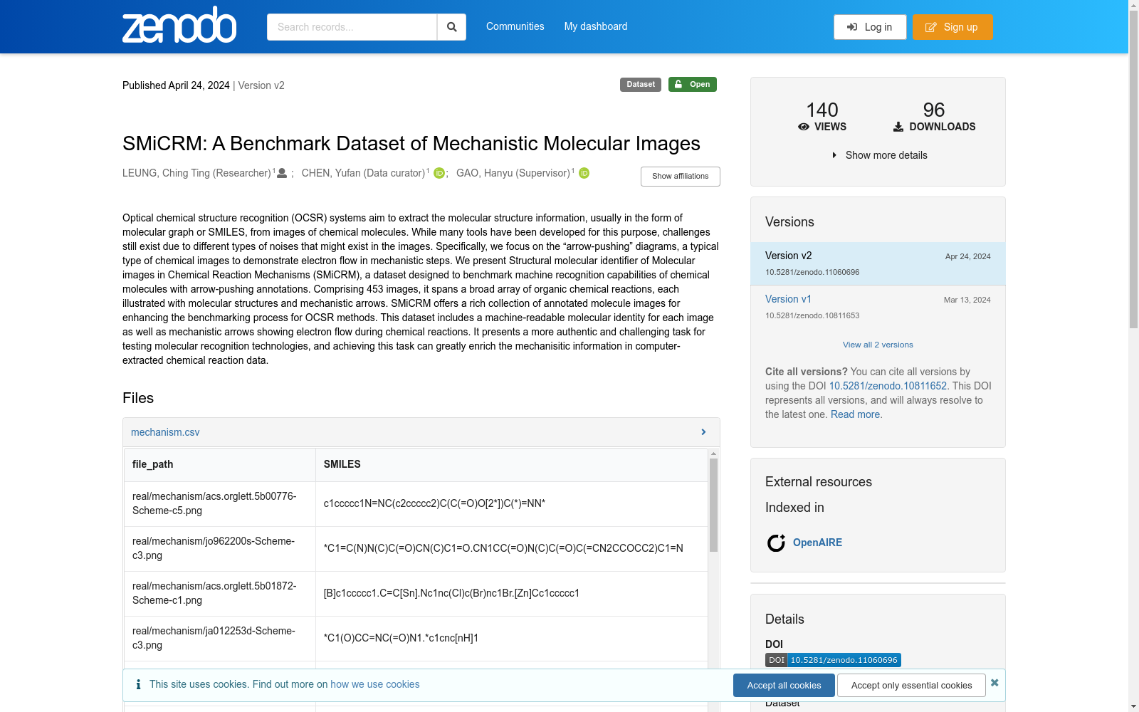This screenshot has height=712, width=1139.
Task: Click the preview scrollbar up arrow
Action: pyautogui.click(x=713, y=454)
